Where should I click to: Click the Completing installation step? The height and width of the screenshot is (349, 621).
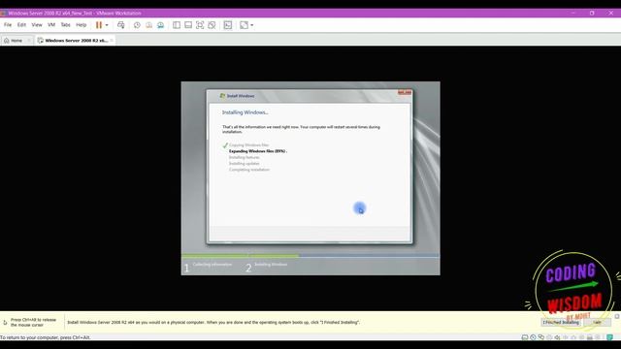click(249, 170)
